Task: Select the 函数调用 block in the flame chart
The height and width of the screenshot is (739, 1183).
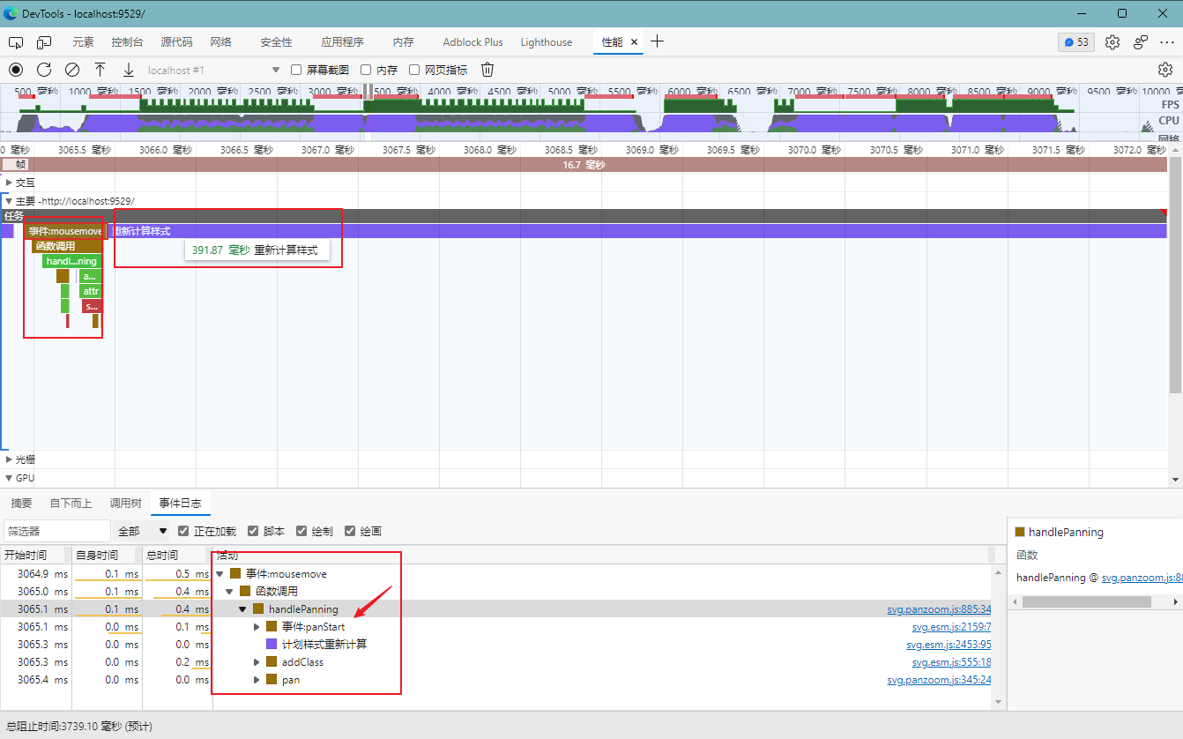Action: click(x=67, y=246)
